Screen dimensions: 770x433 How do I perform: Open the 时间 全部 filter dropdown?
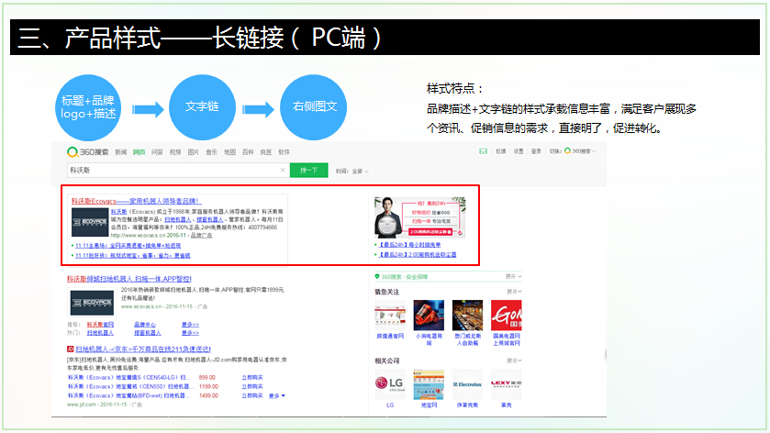(x=351, y=171)
